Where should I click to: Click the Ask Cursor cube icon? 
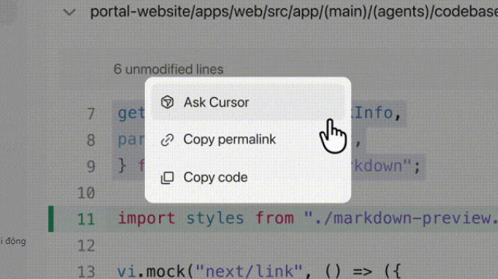(x=167, y=102)
